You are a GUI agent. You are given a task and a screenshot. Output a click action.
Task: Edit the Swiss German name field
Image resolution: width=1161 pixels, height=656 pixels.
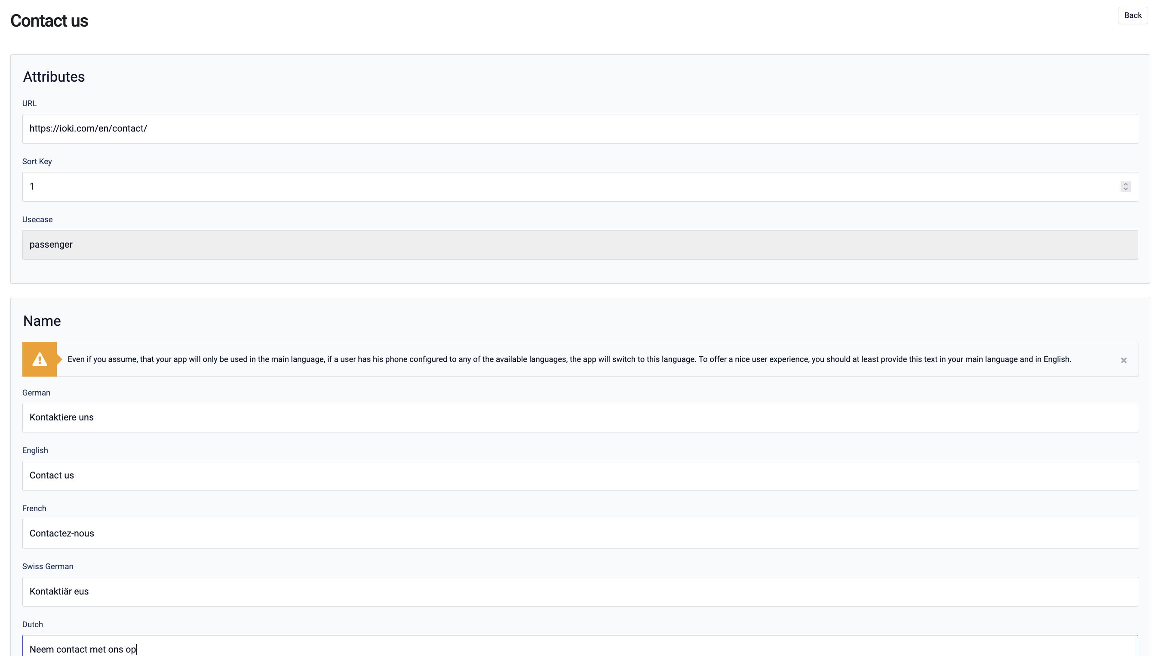[580, 592]
